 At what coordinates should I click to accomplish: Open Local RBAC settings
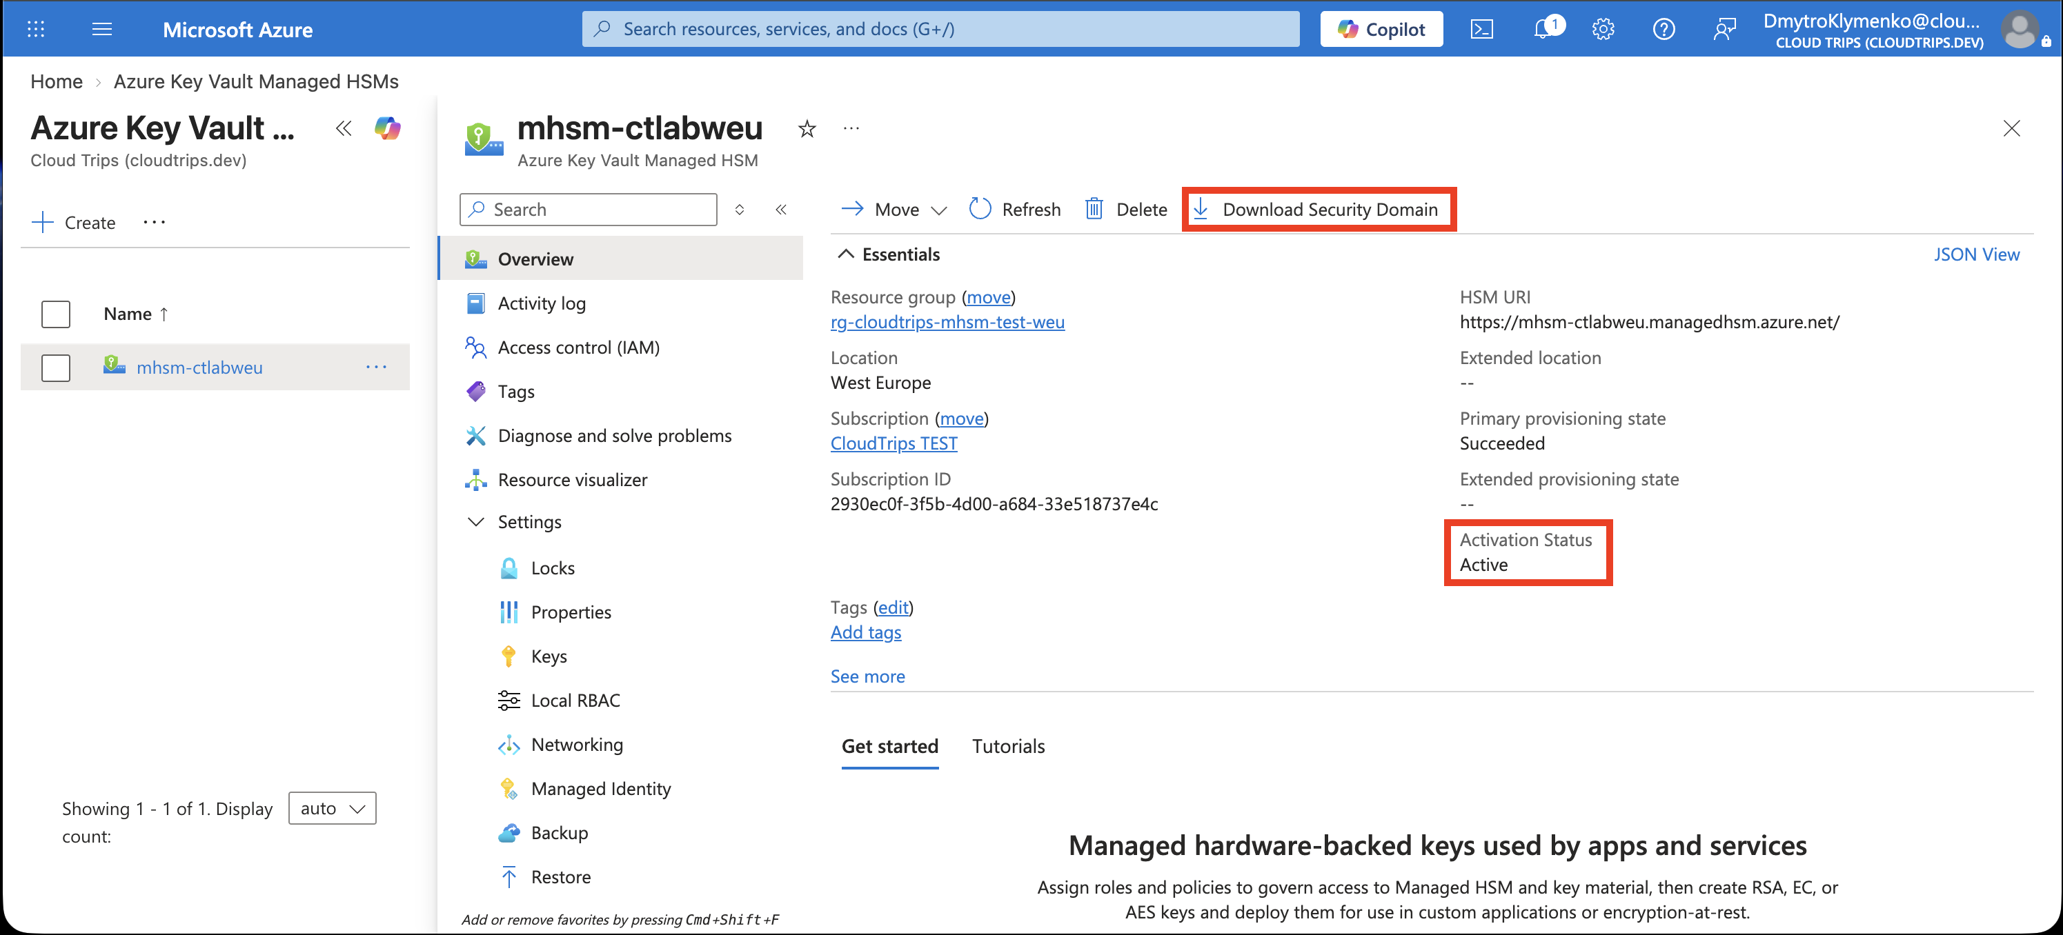coord(575,701)
